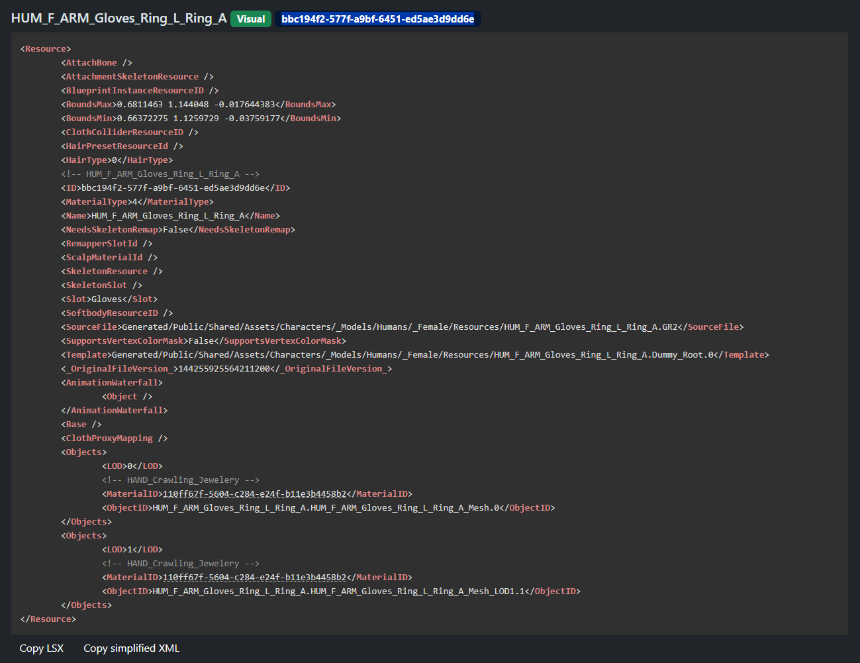
Task: Click ObjectID line ending in Mesh.0
Action: 328,507
